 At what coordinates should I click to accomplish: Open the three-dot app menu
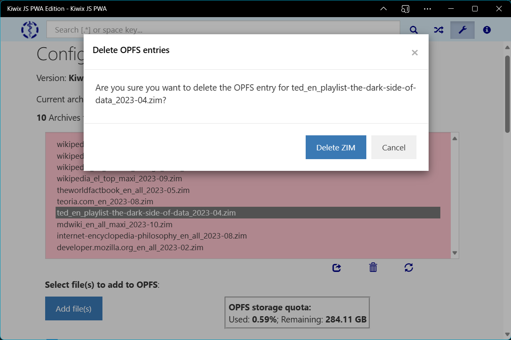click(x=427, y=9)
